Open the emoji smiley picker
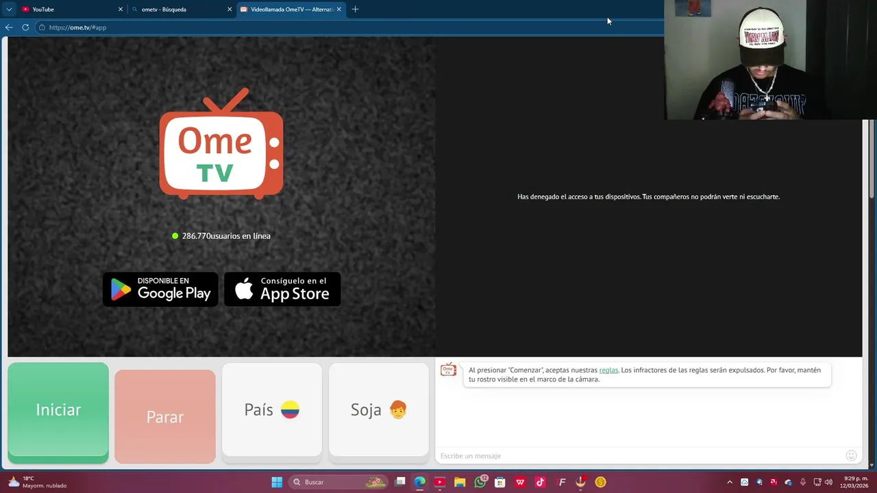877x493 pixels. click(852, 455)
